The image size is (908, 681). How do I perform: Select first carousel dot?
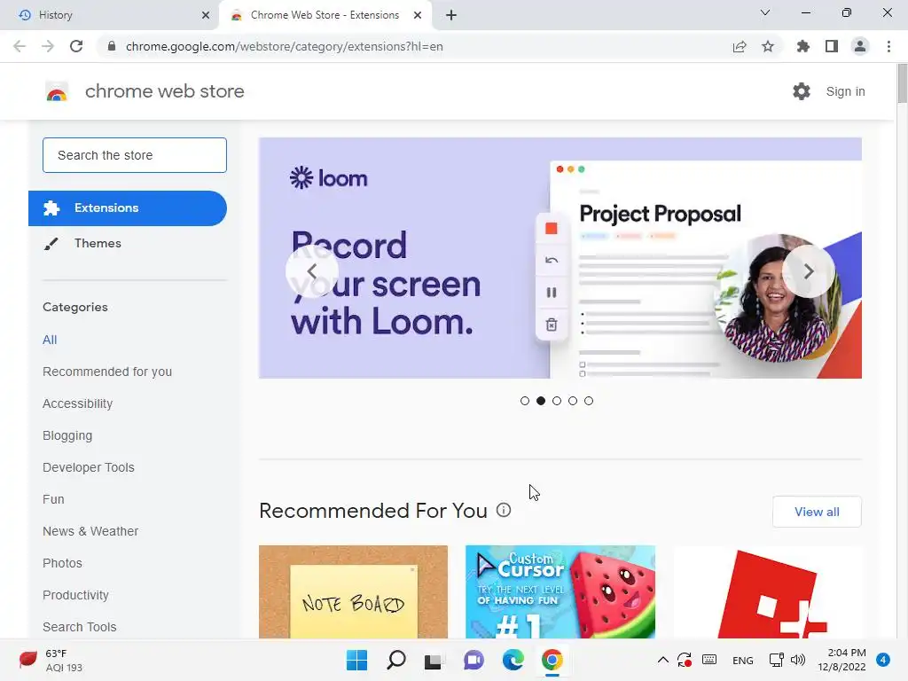[525, 401]
